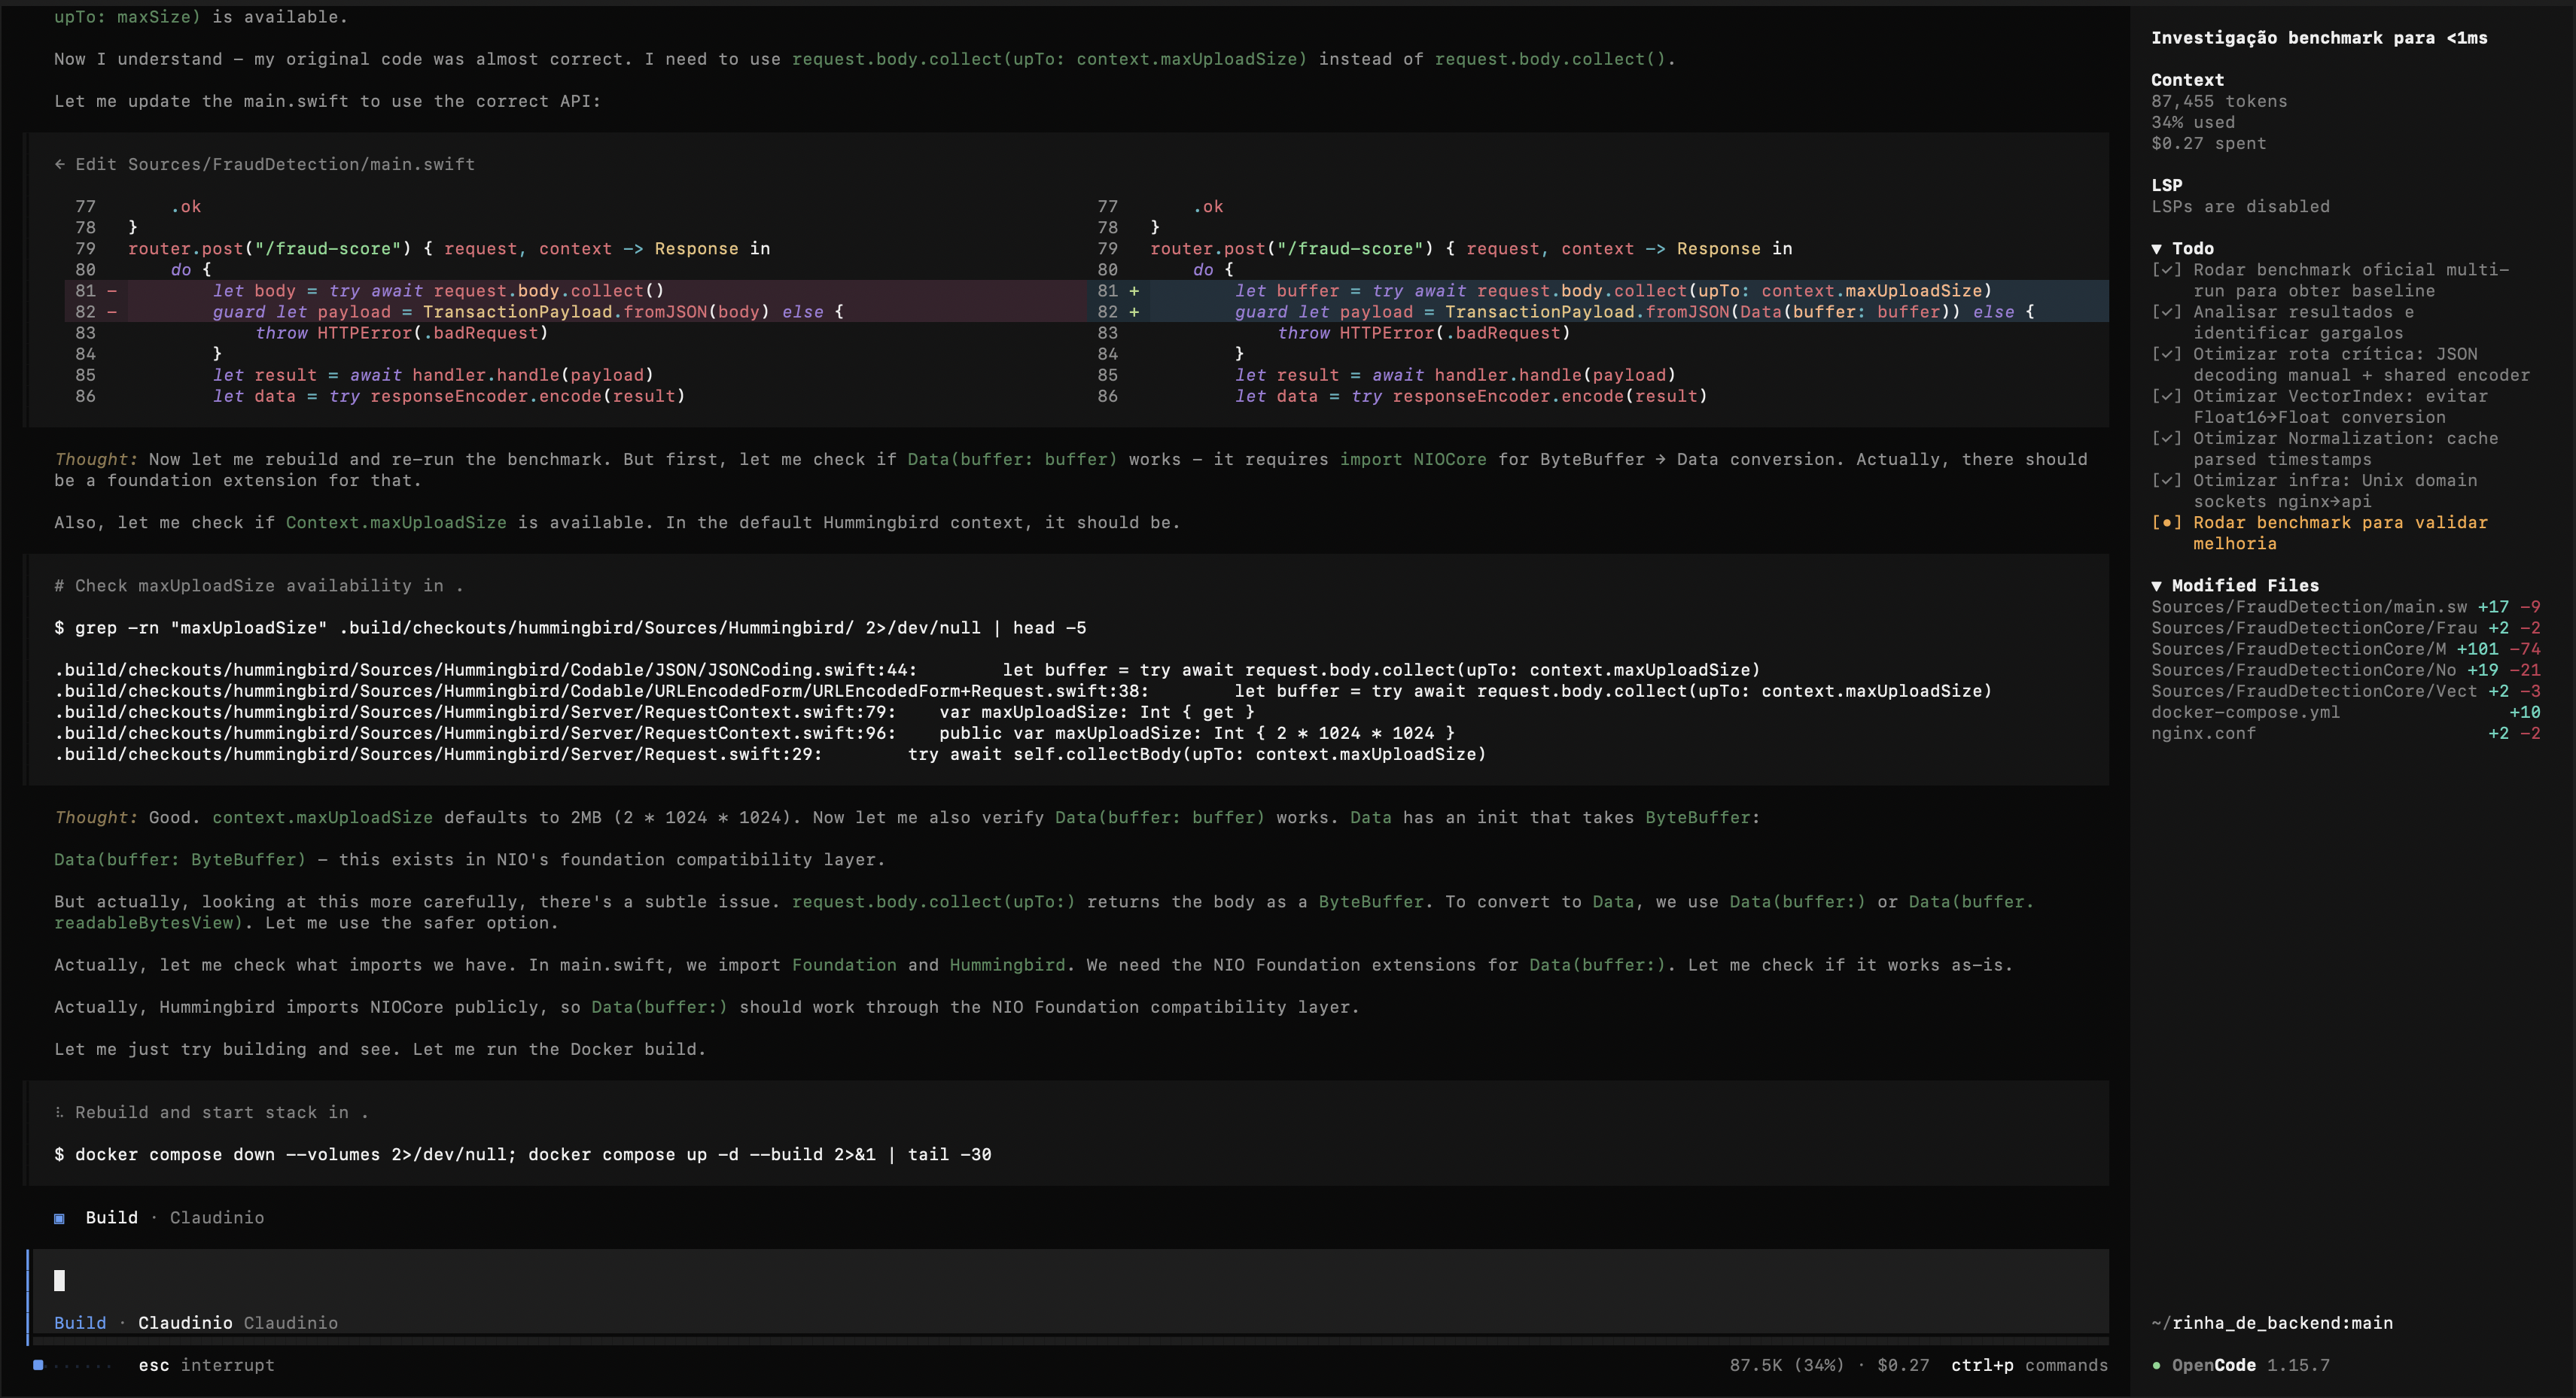This screenshot has height=1398, width=2576.
Task: Click the removed diff line 81 'let body'
Action: tap(576, 290)
